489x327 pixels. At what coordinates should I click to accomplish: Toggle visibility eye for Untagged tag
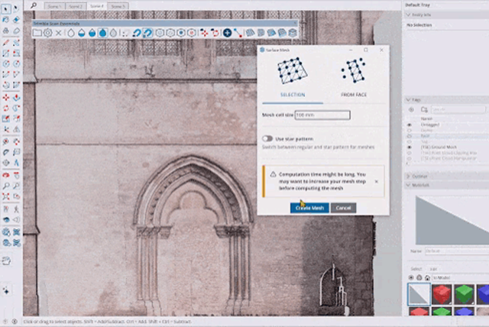click(409, 125)
